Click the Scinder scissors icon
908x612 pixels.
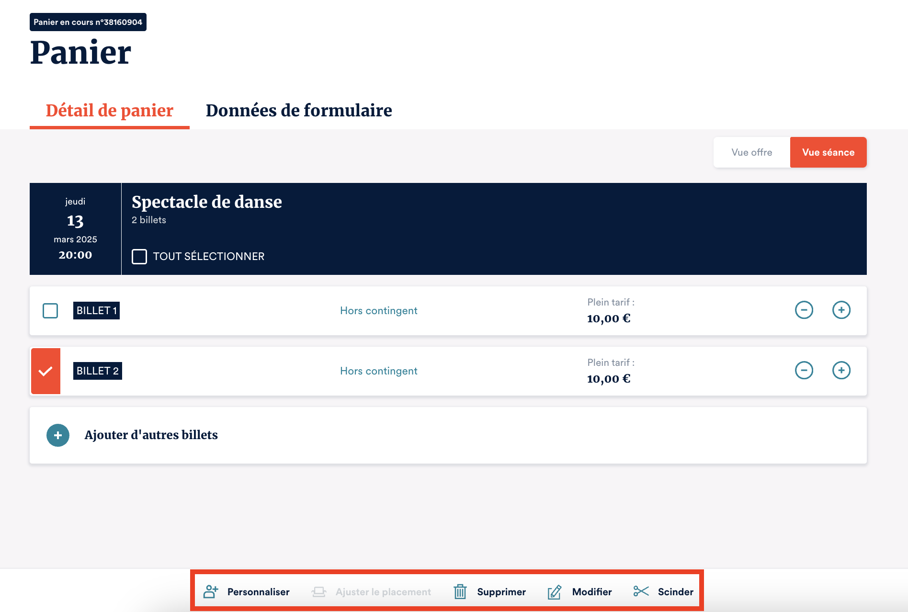(641, 591)
